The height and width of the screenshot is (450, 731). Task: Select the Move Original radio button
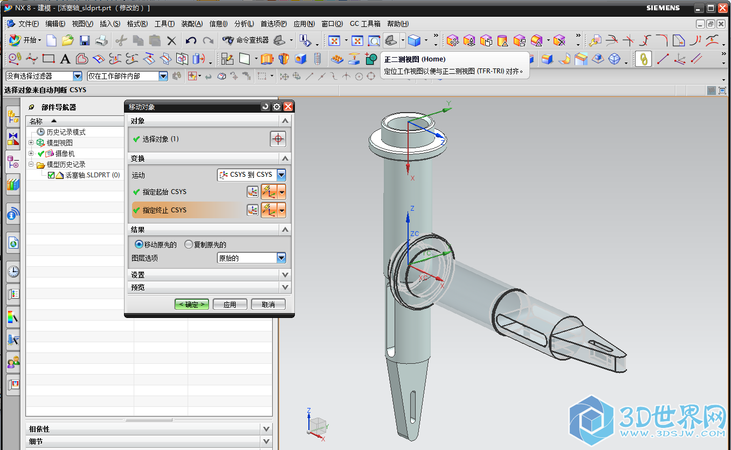pyautogui.click(x=139, y=245)
